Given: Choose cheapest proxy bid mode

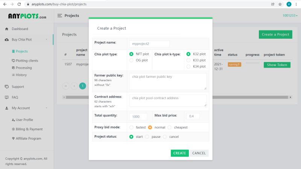Looking at the screenshot, I should click(x=170, y=127).
